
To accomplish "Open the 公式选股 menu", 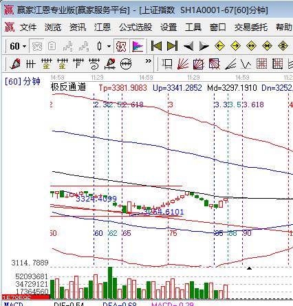I will [x=135, y=28].
